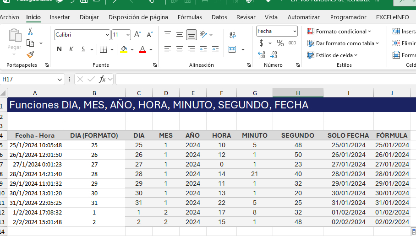Toggle italic formatting with the K button
The width and height of the screenshot is (416, 236).
point(71,49)
